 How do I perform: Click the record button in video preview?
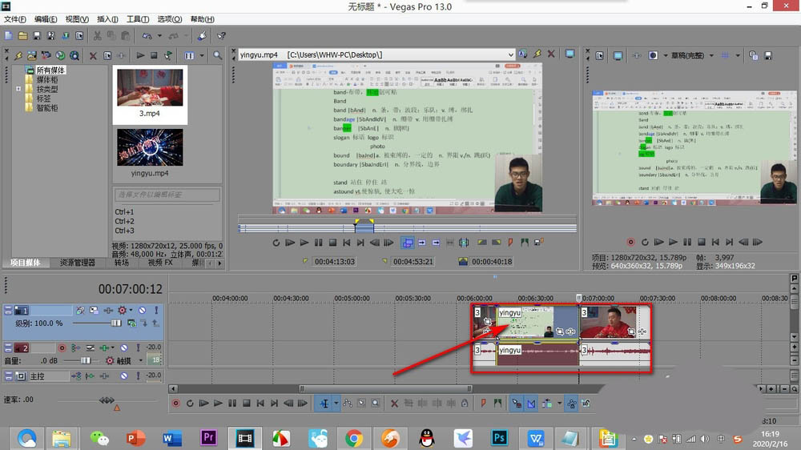click(631, 242)
